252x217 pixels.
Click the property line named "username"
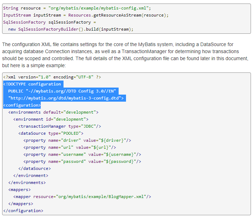82,154
